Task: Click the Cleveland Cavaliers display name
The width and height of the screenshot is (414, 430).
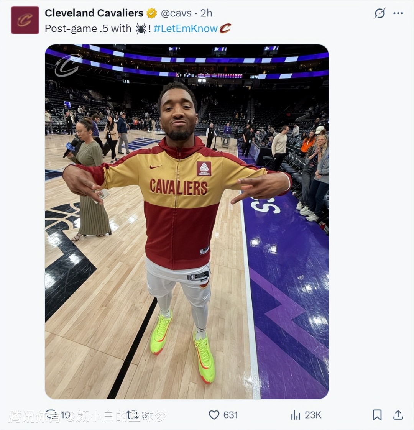Action: (x=94, y=13)
